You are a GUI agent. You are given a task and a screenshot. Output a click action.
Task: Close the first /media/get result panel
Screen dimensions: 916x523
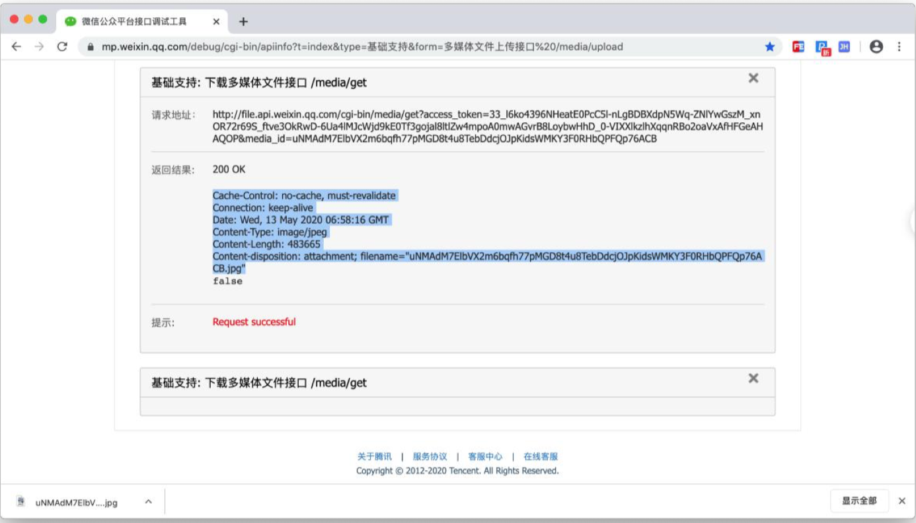(x=753, y=78)
